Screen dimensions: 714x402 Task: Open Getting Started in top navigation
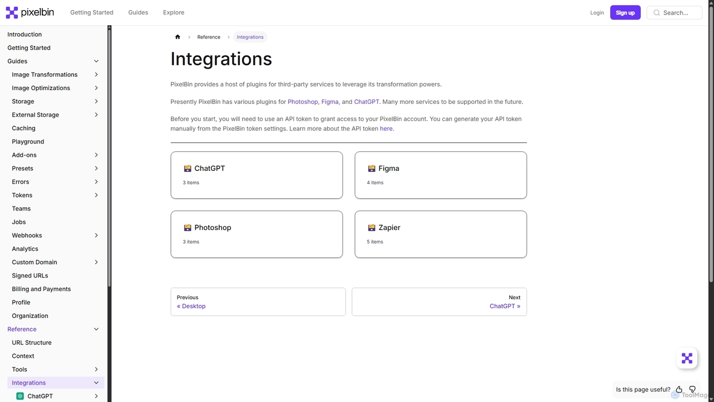91,12
